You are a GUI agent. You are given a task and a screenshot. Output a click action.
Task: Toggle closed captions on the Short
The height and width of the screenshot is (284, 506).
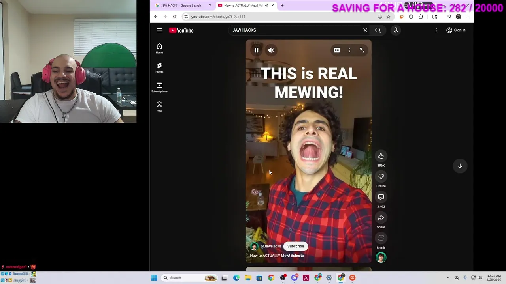point(337,50)
